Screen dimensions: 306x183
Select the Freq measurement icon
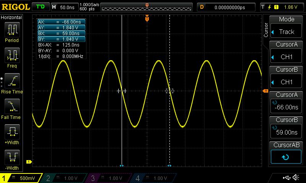[x=12, y=56]
